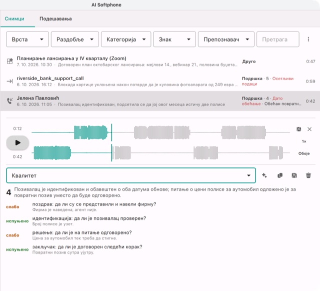The image size is (320, 291).
Task: Save the audio with the waveform save icon
Action: tap(299, 129)
